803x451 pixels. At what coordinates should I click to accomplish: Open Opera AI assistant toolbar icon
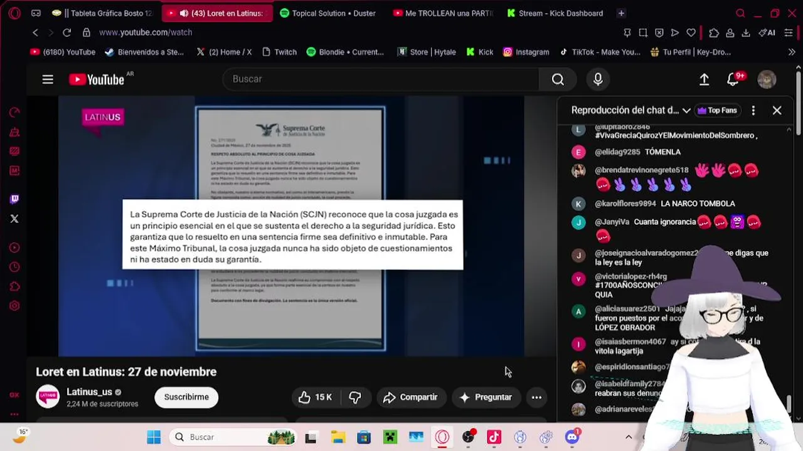coord(767,33)
